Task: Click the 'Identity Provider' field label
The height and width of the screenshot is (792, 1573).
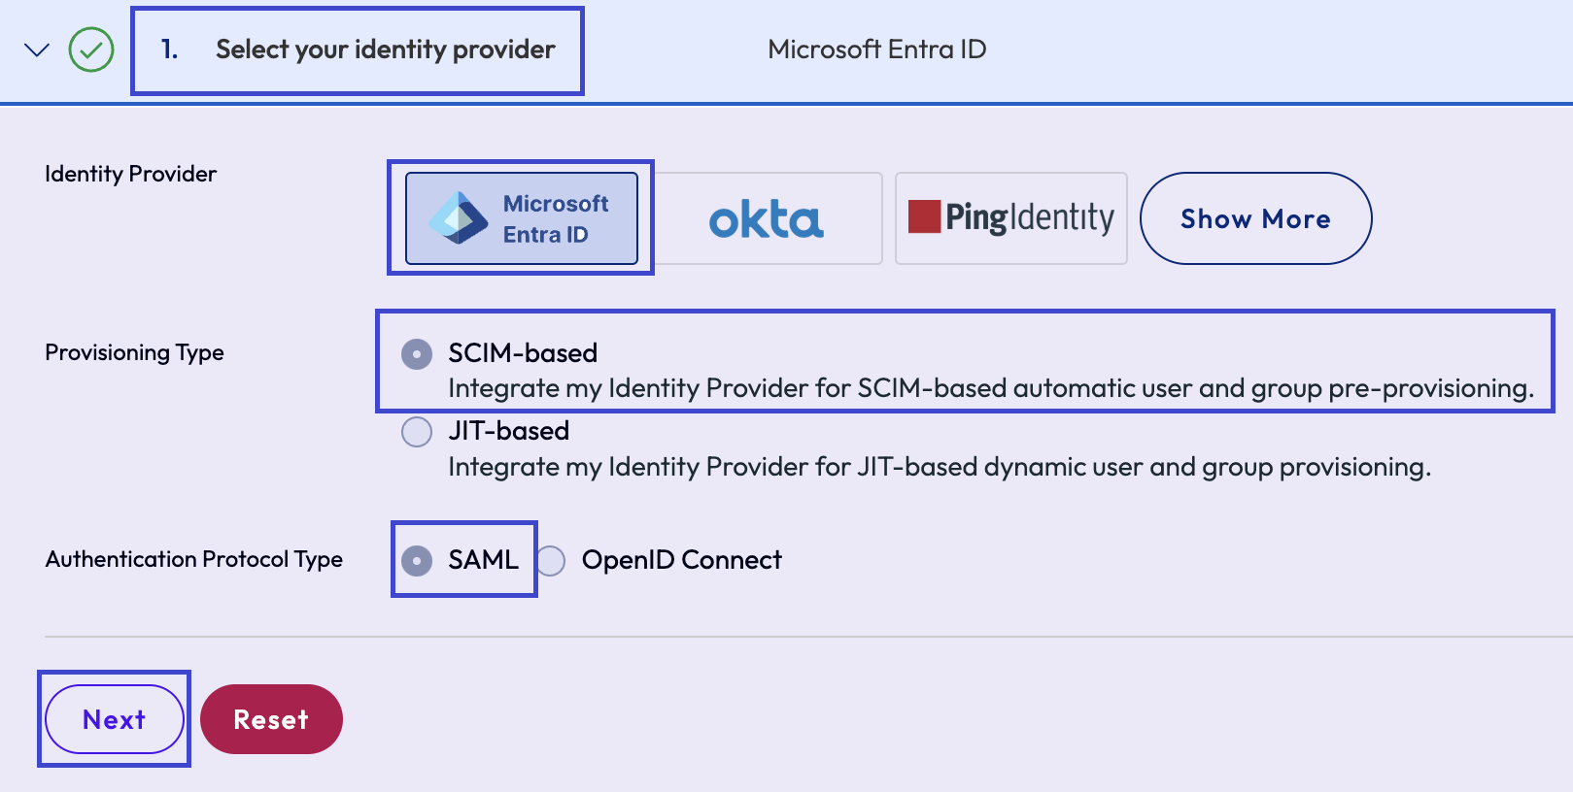Action: [130, 174]
